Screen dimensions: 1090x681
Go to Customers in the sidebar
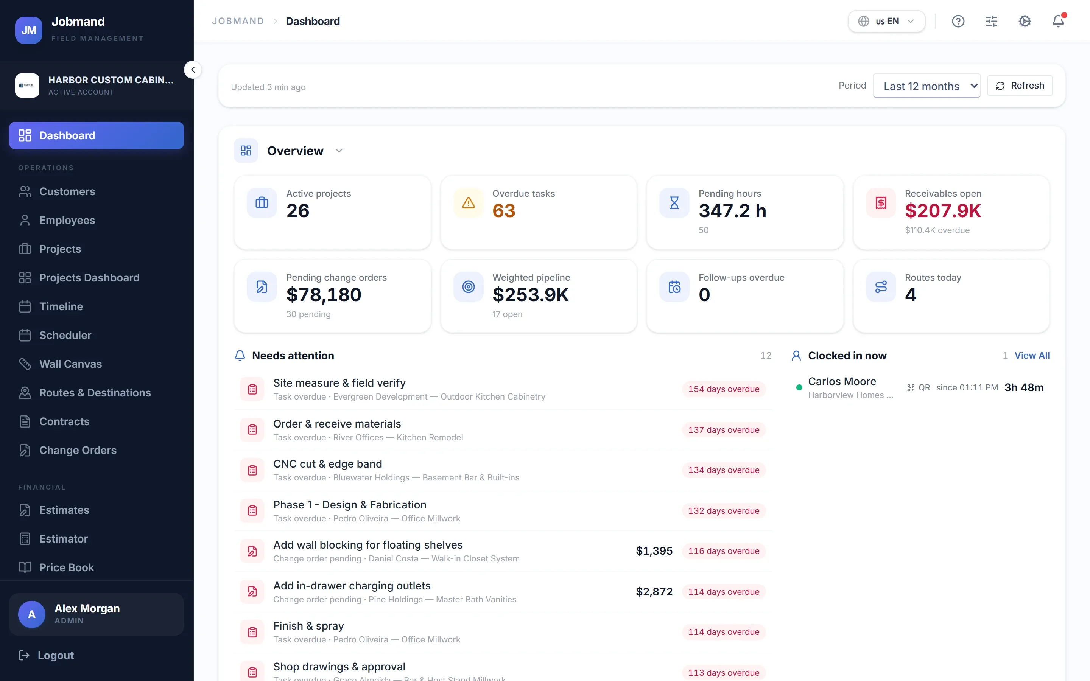point(97,191)
